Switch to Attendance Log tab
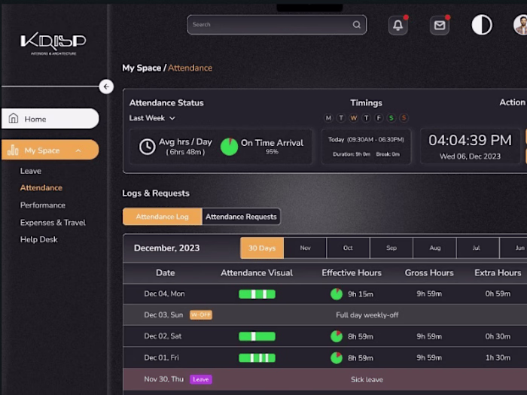527x395 pixels. coord(163,217)
